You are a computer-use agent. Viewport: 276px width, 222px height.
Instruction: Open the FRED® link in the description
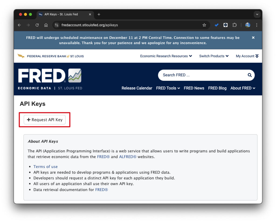(x=103, y=157)
